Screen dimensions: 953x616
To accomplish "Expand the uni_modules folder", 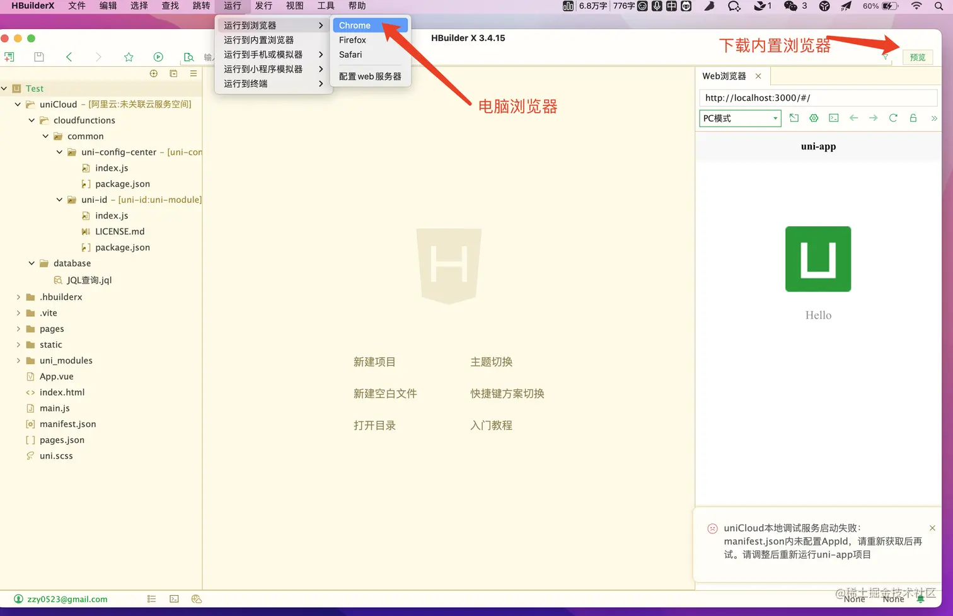I will click(x=18, y=360).
